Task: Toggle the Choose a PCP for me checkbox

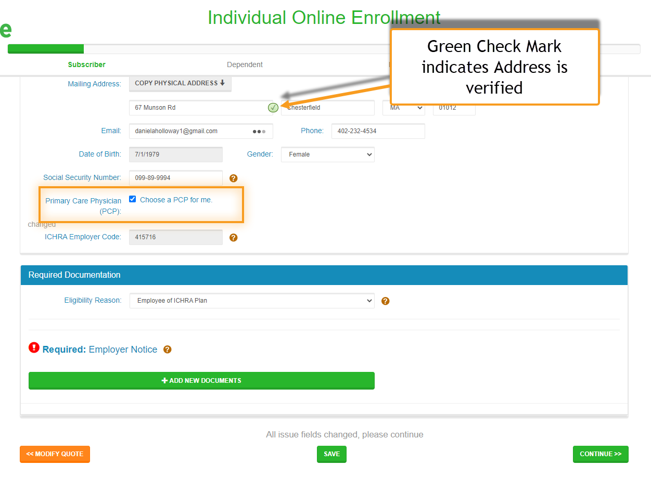Action: click(133, 199)
